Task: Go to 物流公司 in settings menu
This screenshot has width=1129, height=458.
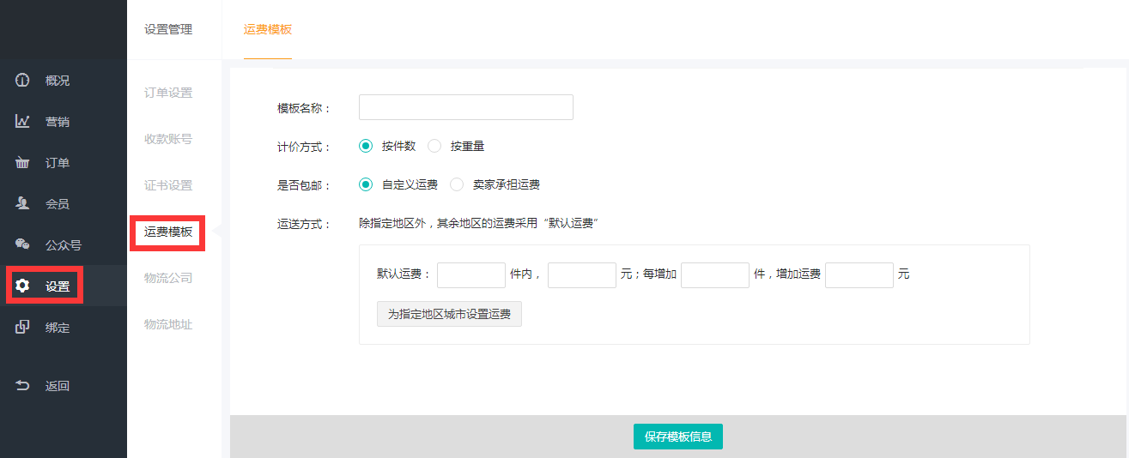Action: pyautogui.click(x=168, y=278)
